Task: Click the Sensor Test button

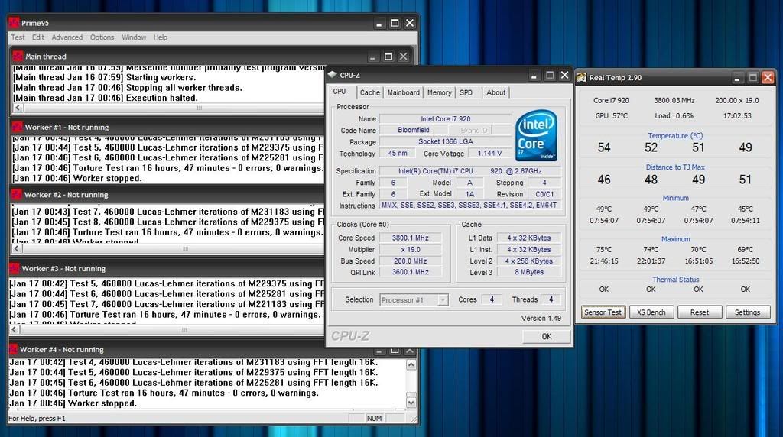Action: click(603, 312)
